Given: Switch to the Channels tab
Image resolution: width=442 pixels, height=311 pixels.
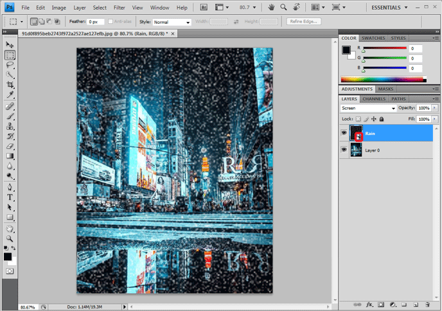Looking at the screenshot, I should click(x=373, y=99).
